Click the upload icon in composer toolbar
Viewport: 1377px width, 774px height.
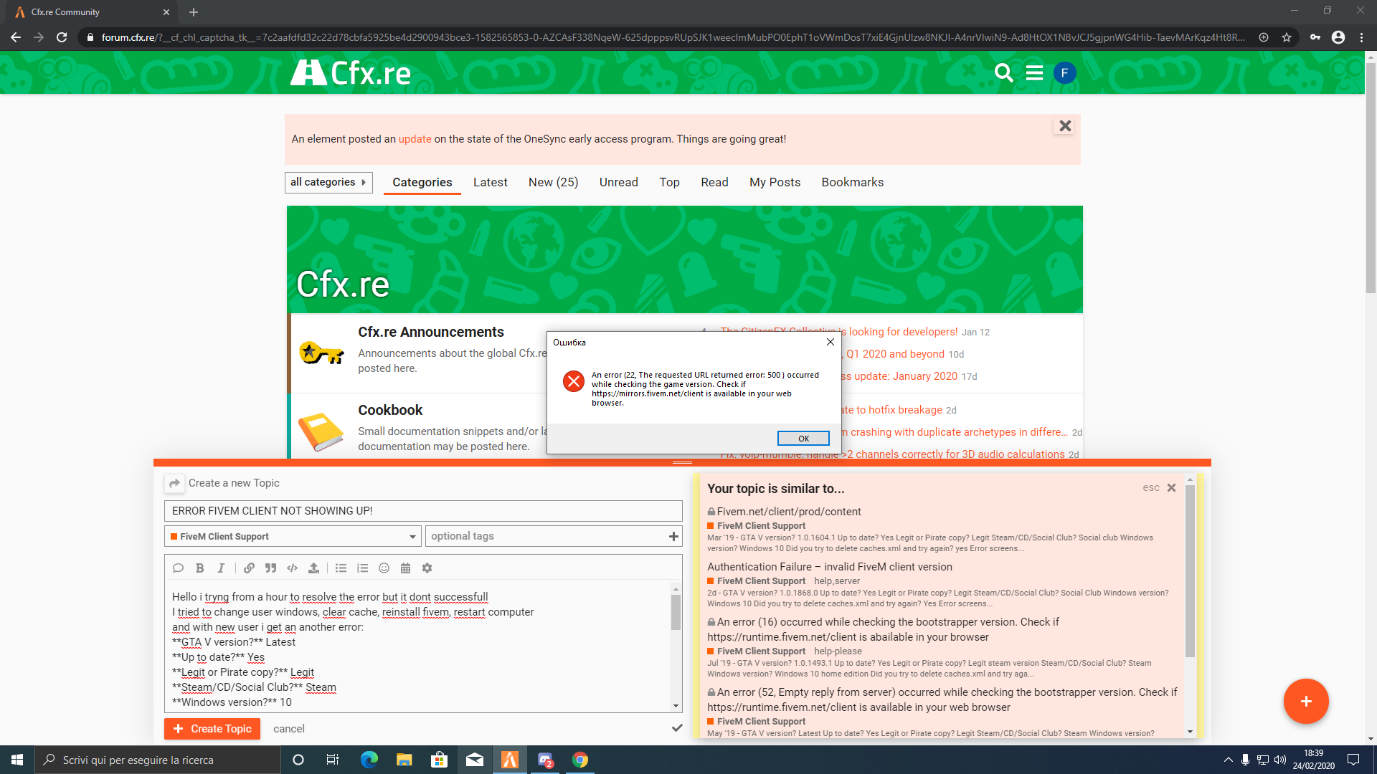pyautogui.click(x=313, y=568)
